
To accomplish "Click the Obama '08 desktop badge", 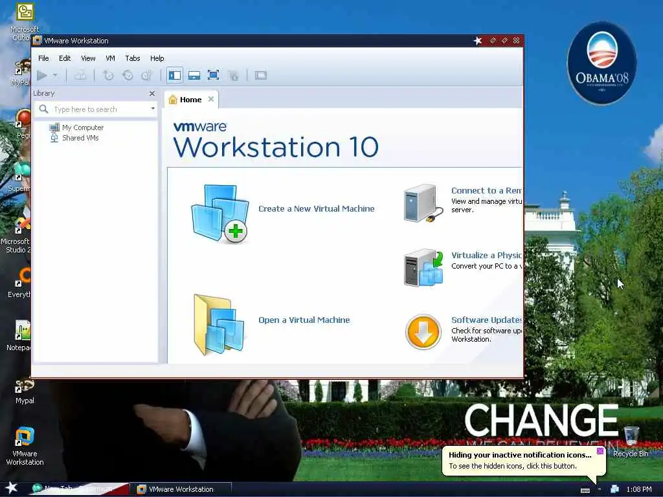I will (x=601, y=63).
